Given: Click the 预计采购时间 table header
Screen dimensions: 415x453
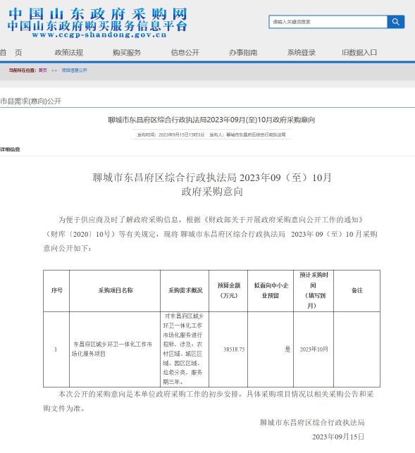Looking at the screenshot, I should [314, 291].
